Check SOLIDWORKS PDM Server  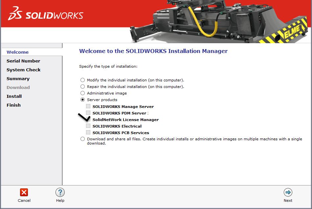(x=88, y=113)
